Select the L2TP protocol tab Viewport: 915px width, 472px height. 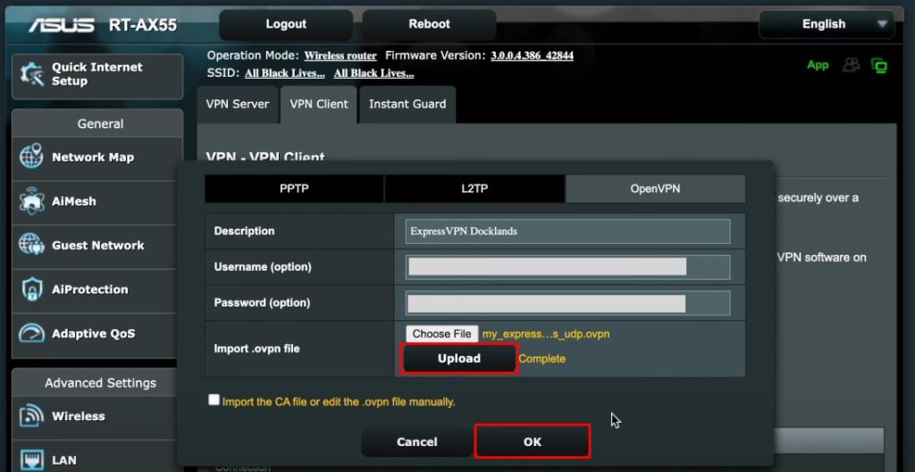coord(474,189)
